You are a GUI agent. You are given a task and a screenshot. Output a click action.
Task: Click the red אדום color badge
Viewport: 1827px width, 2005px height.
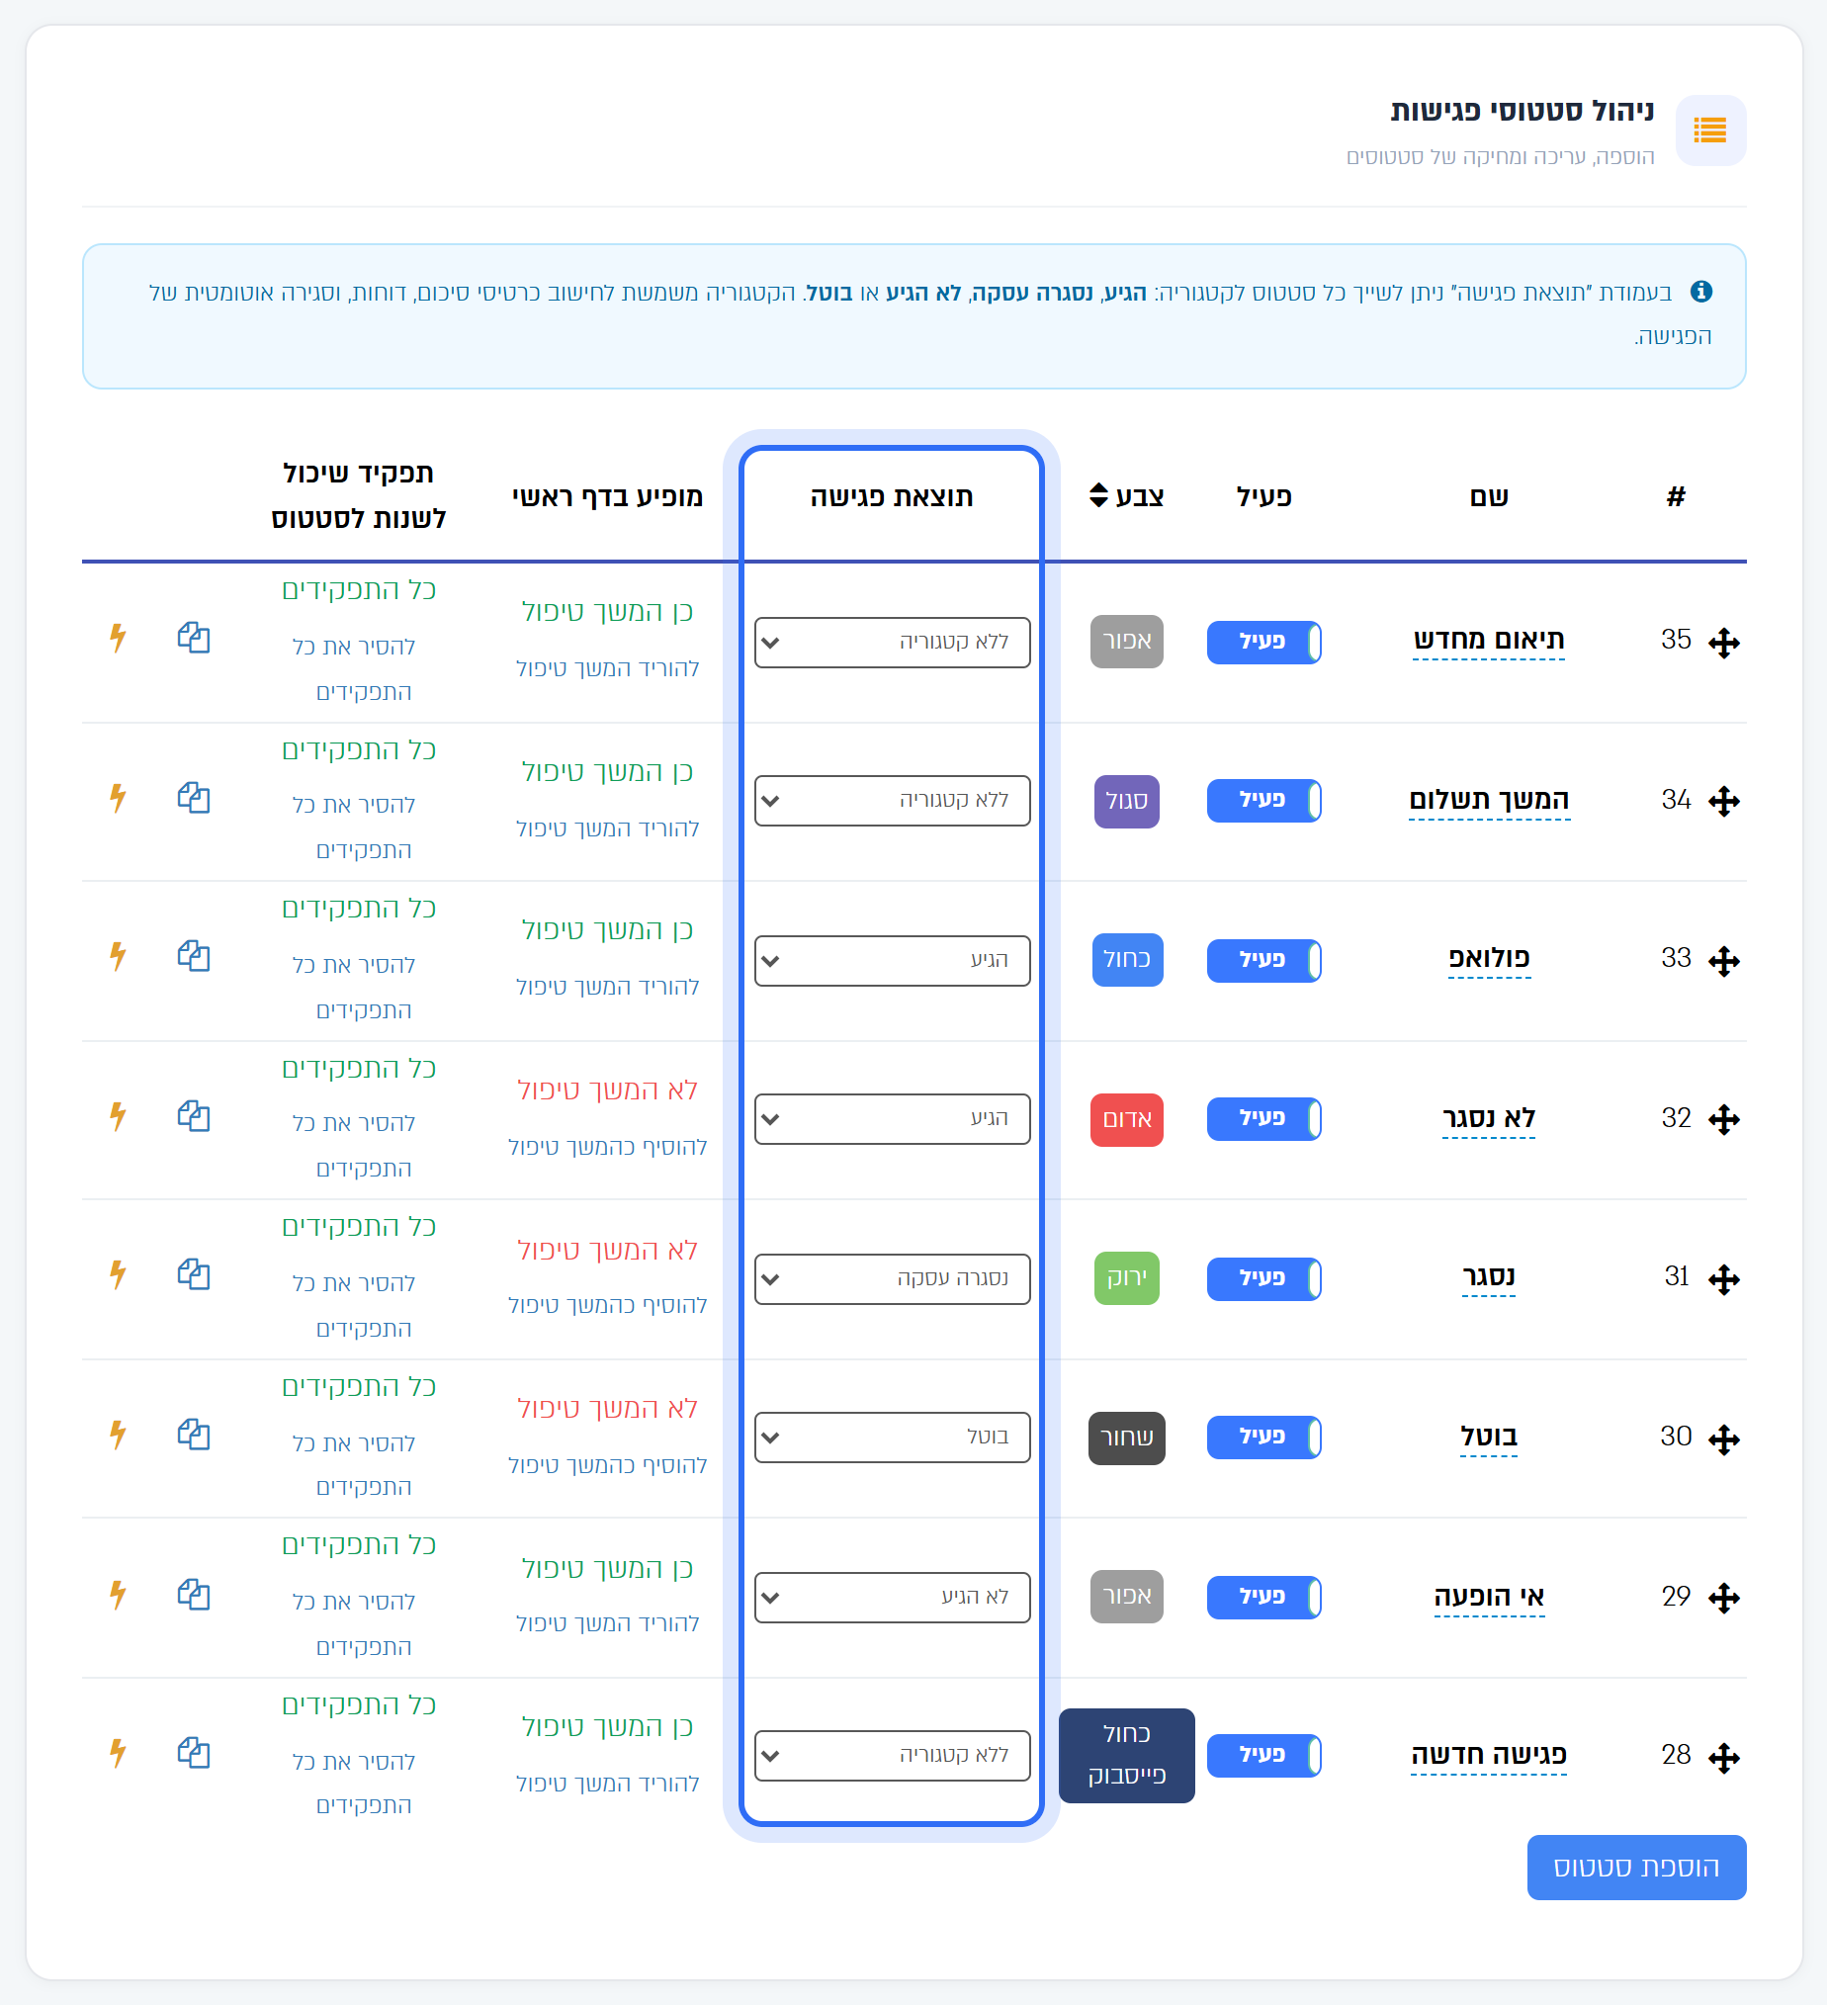point(1126,1119)
